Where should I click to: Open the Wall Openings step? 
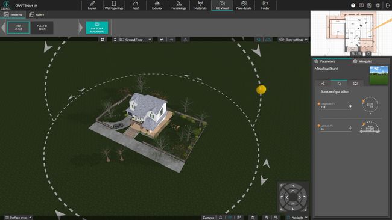click(114, 5)
